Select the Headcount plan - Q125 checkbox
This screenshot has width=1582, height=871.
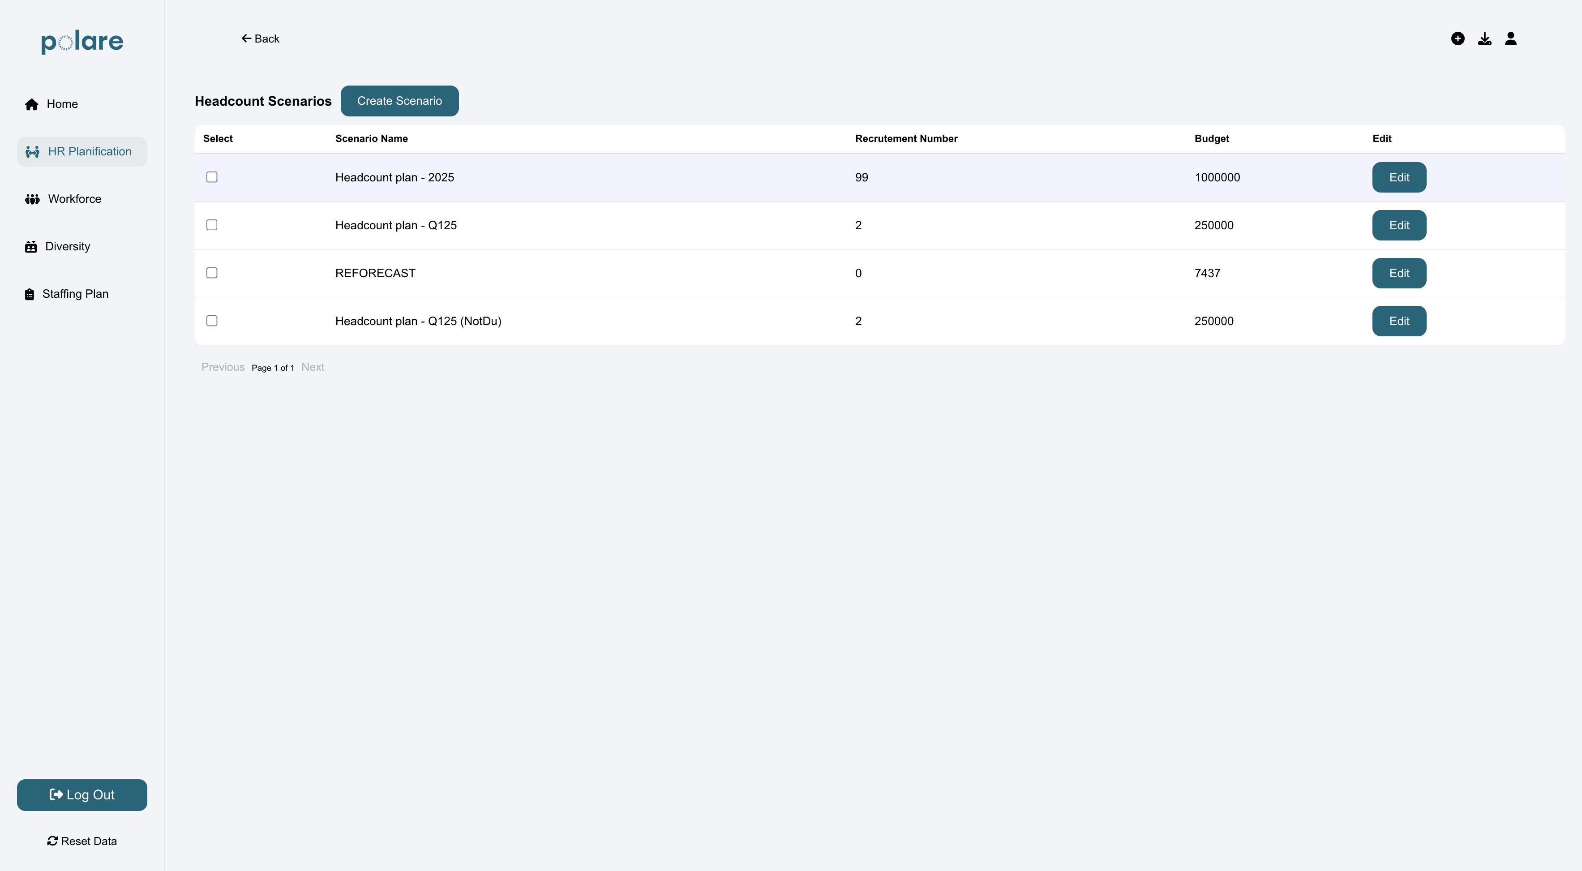(212, 225)
